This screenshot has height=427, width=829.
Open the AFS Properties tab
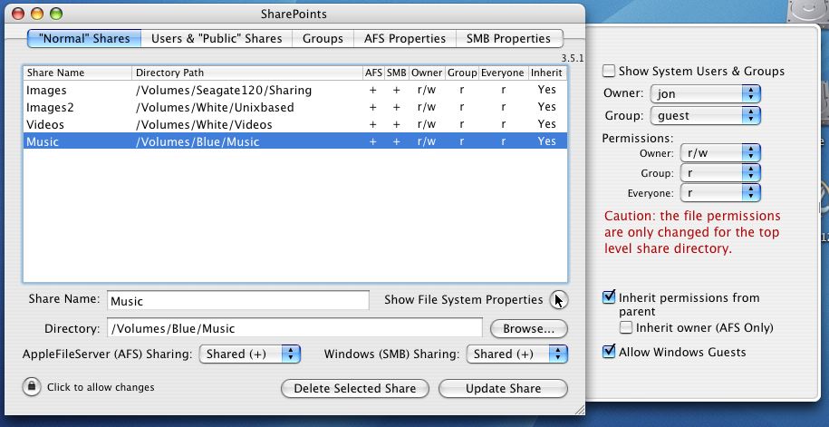pos(404,39)
